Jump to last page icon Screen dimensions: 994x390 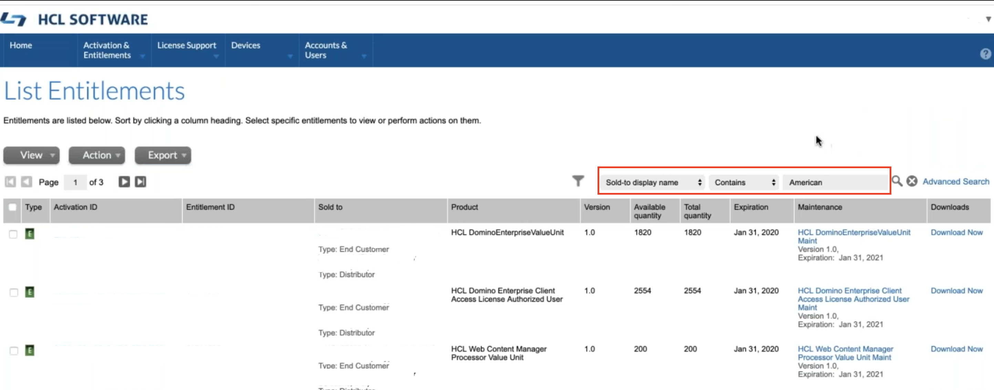tap(141, 182)
